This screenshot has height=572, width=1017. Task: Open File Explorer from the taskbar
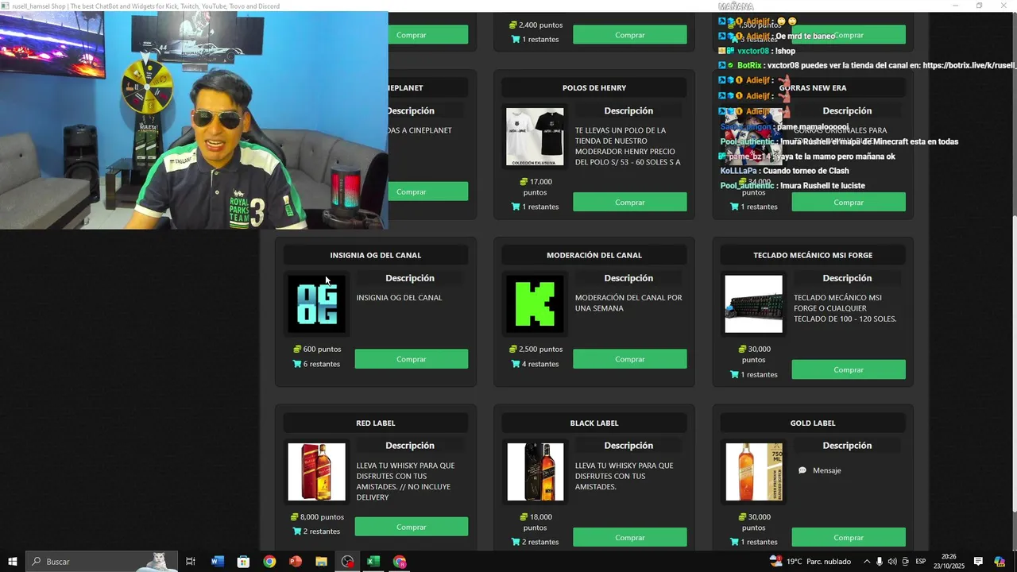coord(321,562)
